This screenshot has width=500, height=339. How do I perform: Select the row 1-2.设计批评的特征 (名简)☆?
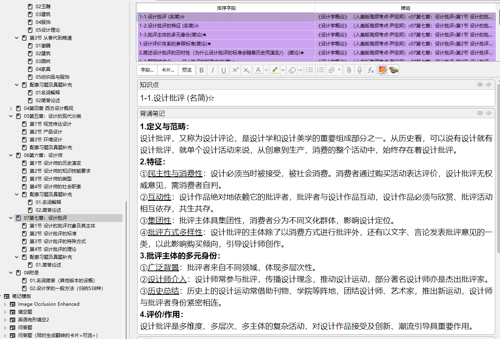pyautogui.click(x=316, y=26)
